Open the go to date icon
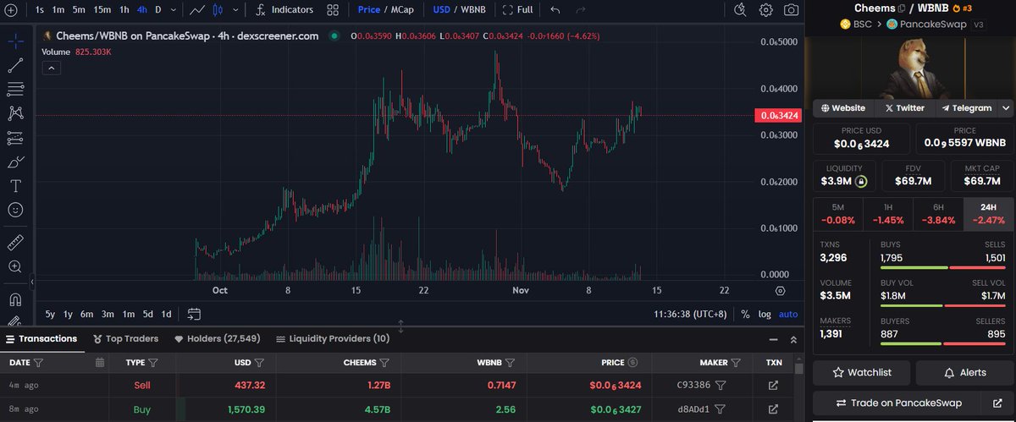The height and width of the screenshot is (422, 1016). [x=194, y=314]
